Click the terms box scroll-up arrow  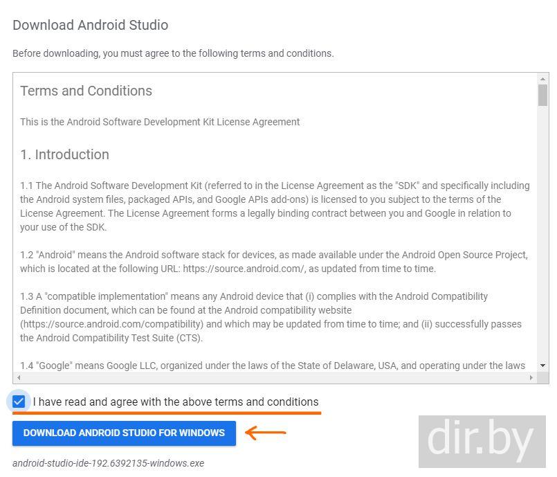tap(542, 79)
